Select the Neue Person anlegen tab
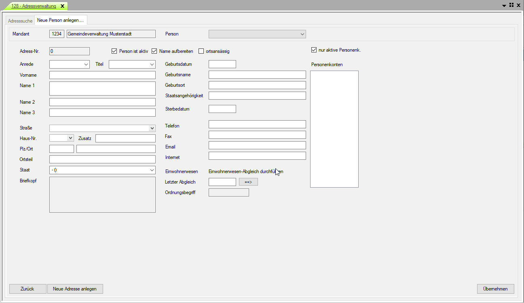524x303 pixels. tap(60, 20)
